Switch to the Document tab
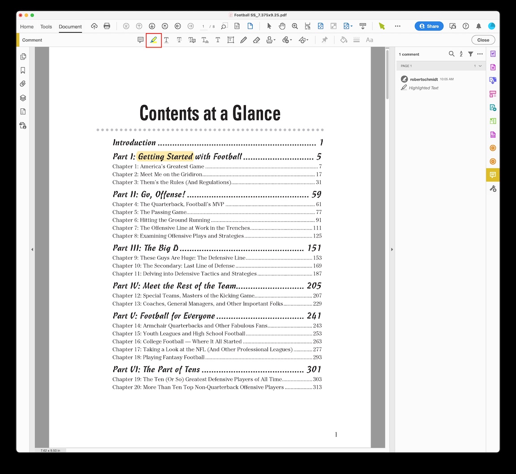 70,27
